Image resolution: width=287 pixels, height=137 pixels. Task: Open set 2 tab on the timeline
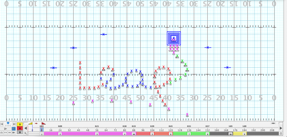(60, 134)
